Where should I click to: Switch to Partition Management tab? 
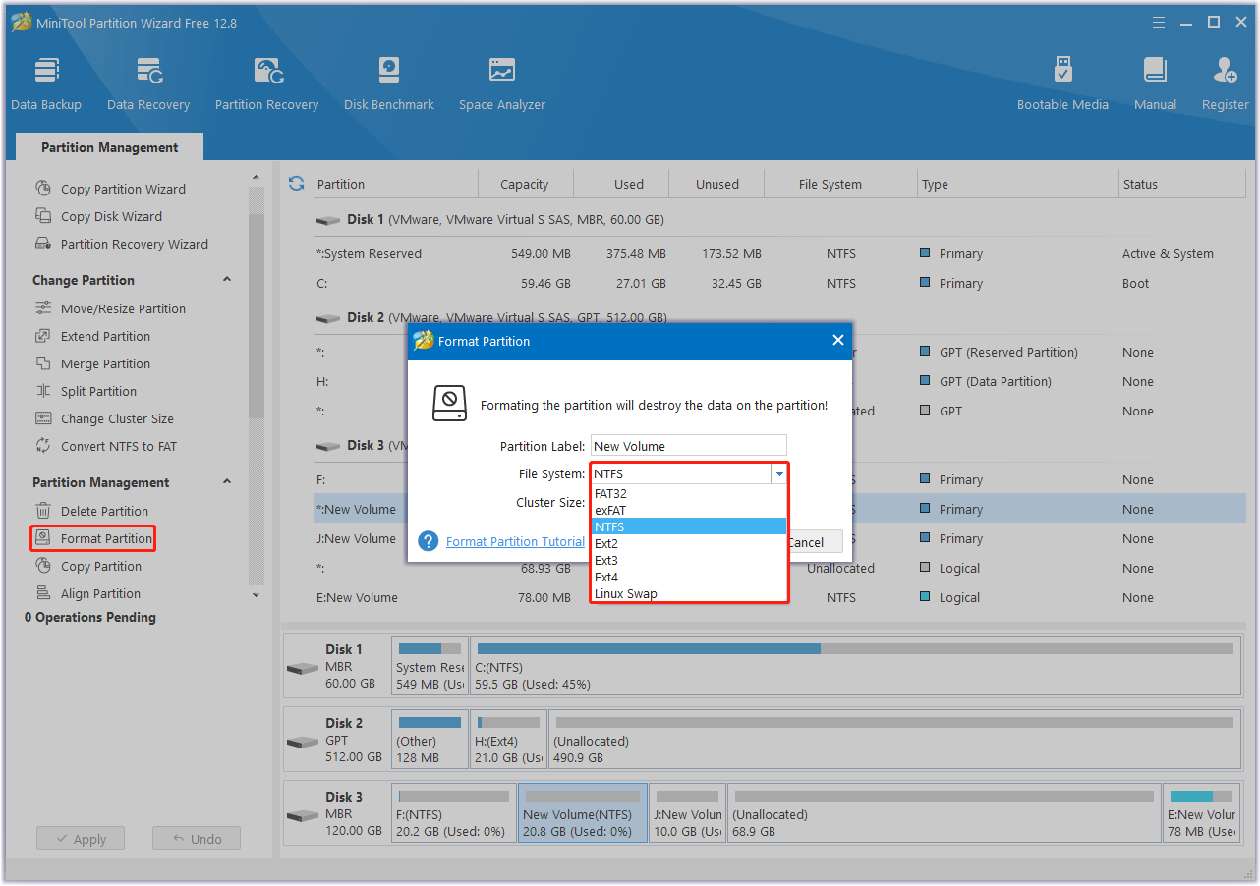pyautogui.click(x=110, y=147)
